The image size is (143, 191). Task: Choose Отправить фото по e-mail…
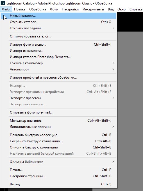[58, 112]
